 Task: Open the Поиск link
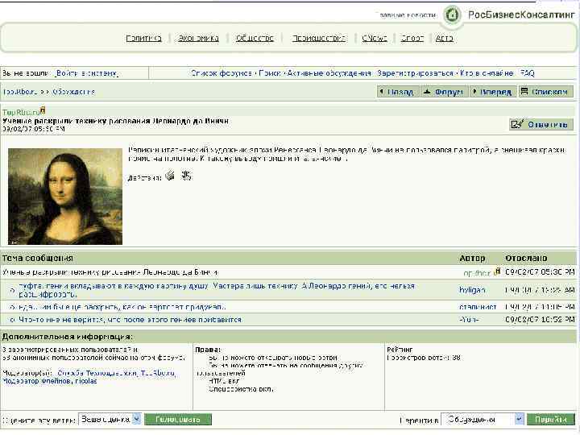[270, 73]
